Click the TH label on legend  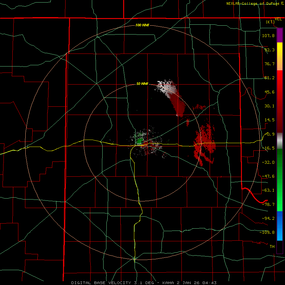272,247
